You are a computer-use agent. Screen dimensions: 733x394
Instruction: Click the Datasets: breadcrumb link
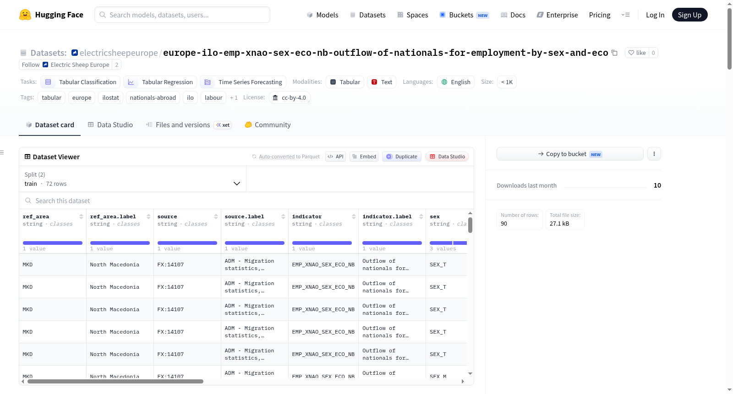[x=49, y=53]
